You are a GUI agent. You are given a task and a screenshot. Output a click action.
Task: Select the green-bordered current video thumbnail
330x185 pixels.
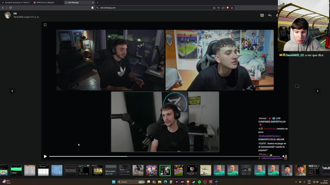[165, 171]
